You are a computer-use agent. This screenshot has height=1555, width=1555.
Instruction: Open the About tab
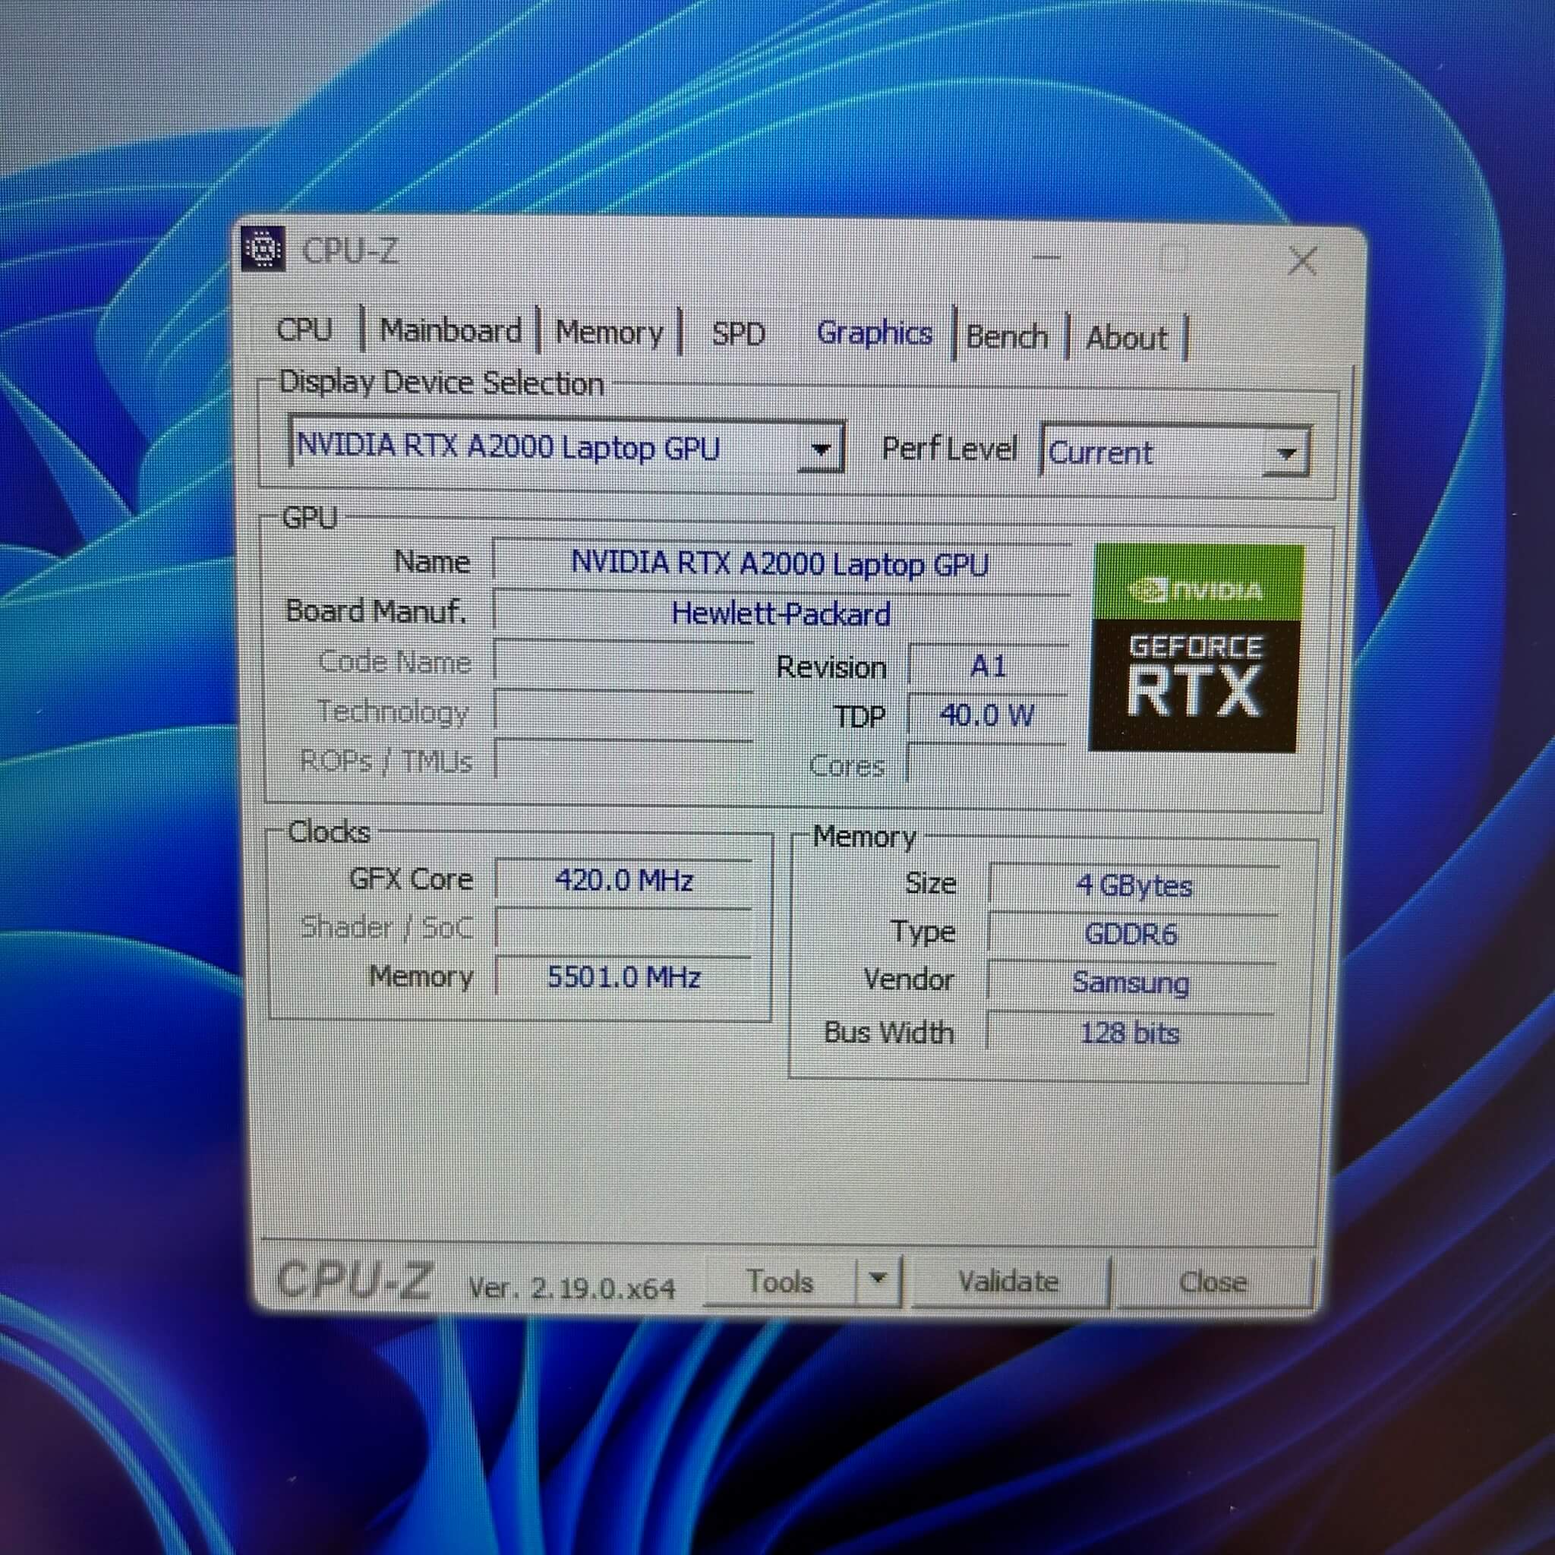(x=1127, y=339)
